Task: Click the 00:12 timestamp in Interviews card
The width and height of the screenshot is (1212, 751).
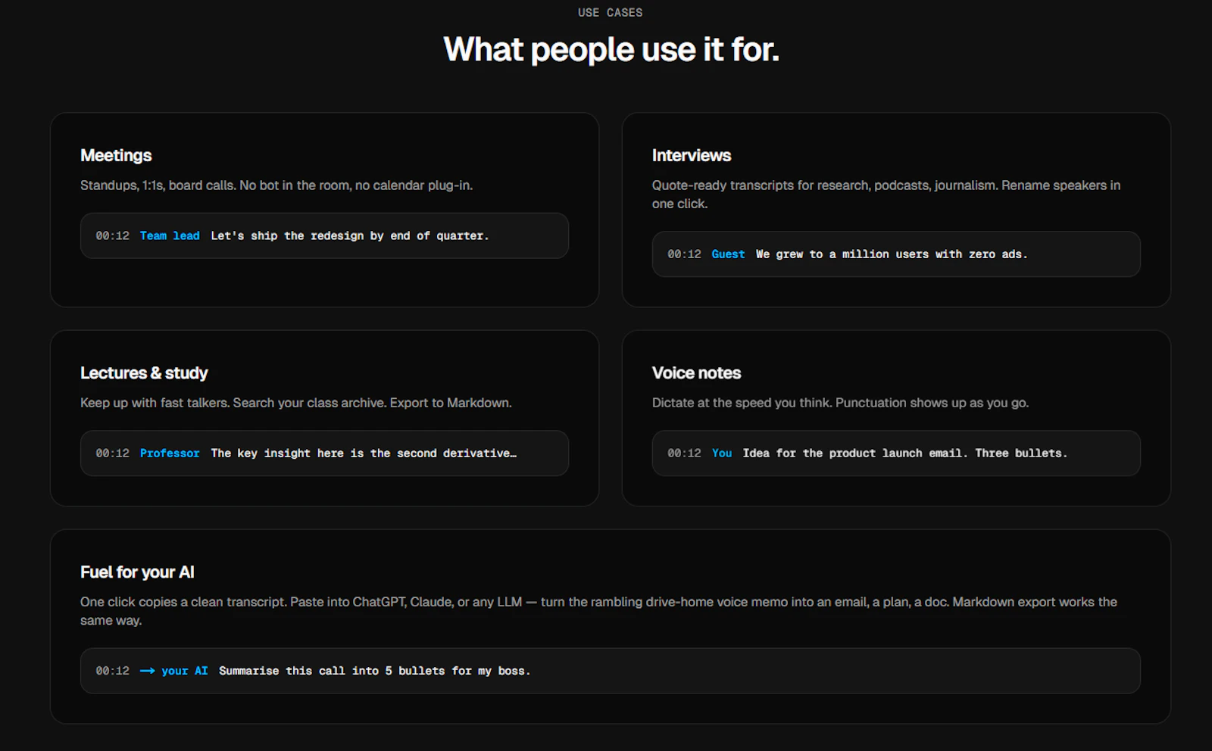Action: [x=684, y=254]
